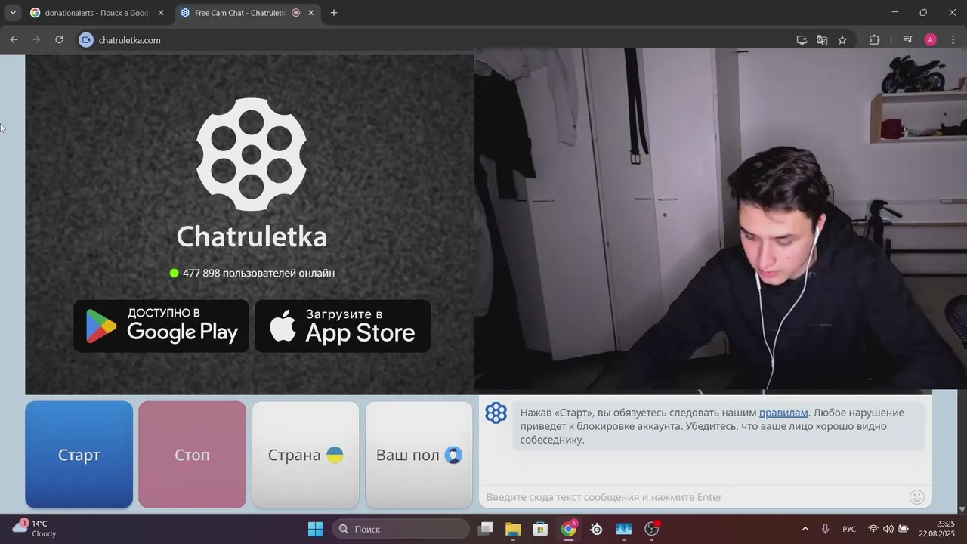Open the volume speaker tray icon

coord(888,529)
